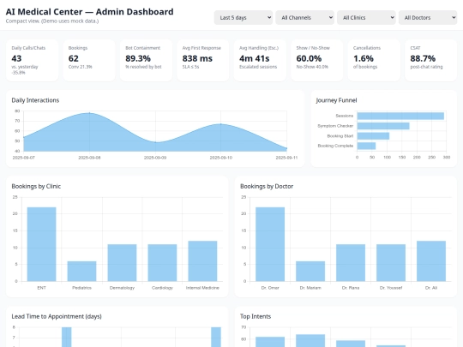Click the Booking Complete funnel bar
463x347 pixels.
(x=366, y=146)
